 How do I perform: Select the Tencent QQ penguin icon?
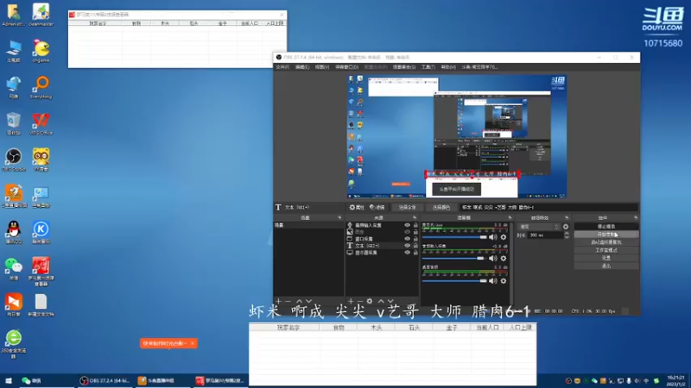click(x=14, y=232)
